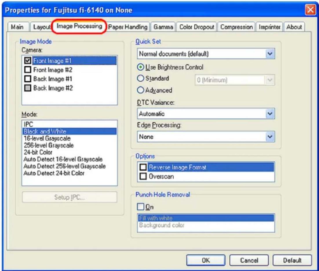Turn on Punch Hole Removal

click(x=141, y=207)
